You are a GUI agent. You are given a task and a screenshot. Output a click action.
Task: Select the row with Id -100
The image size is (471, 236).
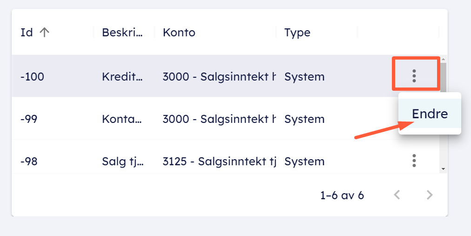(x=32, y=76)
